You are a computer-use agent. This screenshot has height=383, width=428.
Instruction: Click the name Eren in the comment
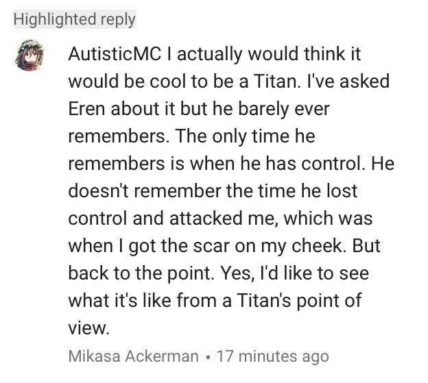[87, 109]
